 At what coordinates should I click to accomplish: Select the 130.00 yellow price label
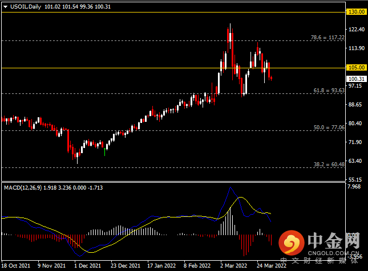click(356, 12)
